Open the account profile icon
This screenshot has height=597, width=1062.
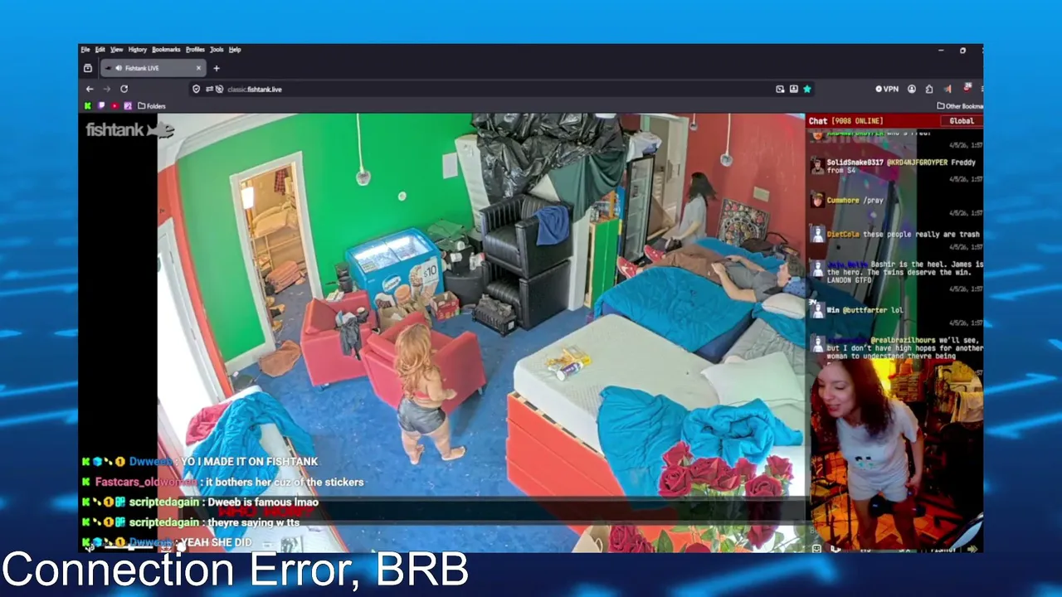pyautogui.click(x=912, y=89)
